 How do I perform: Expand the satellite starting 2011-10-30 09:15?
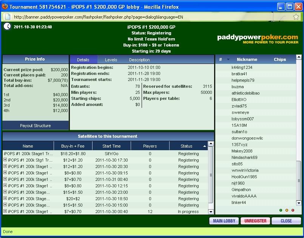(x=5, y=173)
